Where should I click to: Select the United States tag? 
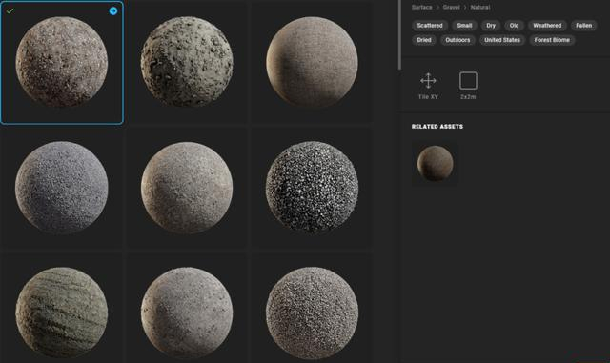click(x=502, y=40)
